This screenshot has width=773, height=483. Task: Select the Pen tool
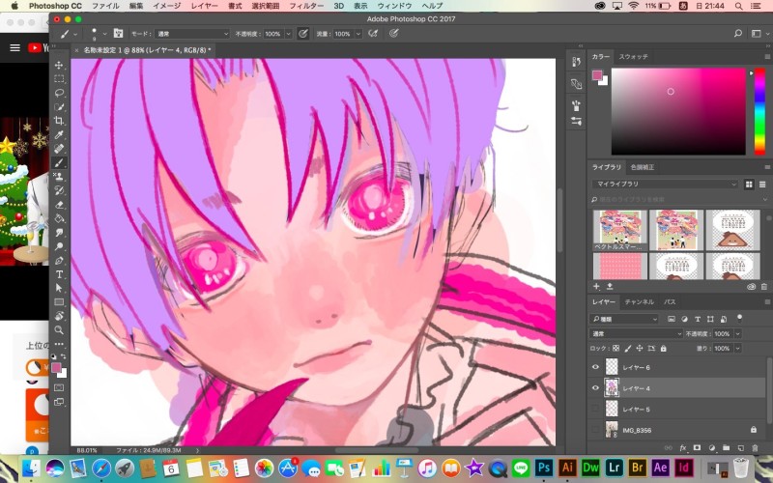tap(59, 260)
